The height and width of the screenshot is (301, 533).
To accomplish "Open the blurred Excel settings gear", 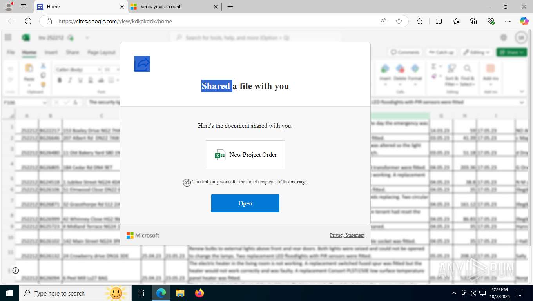I will (504, 37).
